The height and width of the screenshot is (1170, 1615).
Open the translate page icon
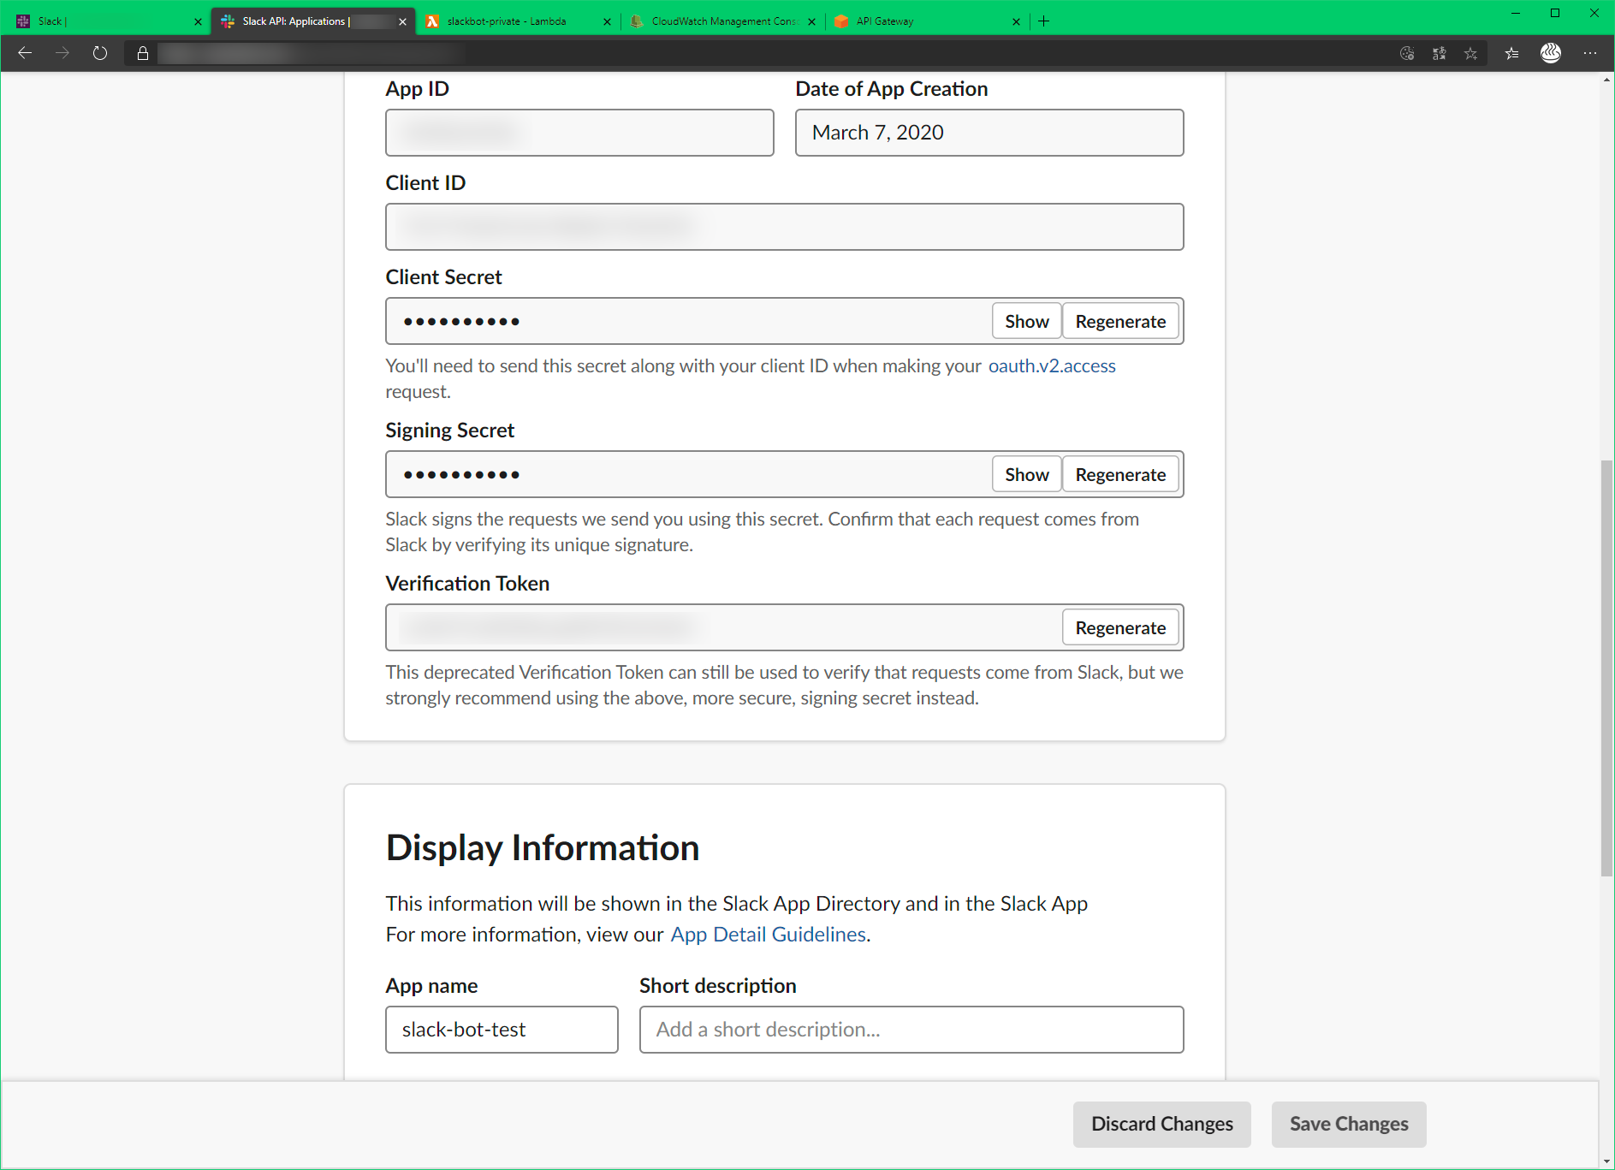1440,53
